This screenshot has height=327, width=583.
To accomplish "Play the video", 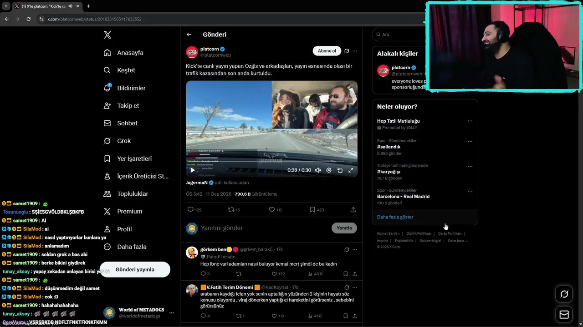I will point(192,170).
